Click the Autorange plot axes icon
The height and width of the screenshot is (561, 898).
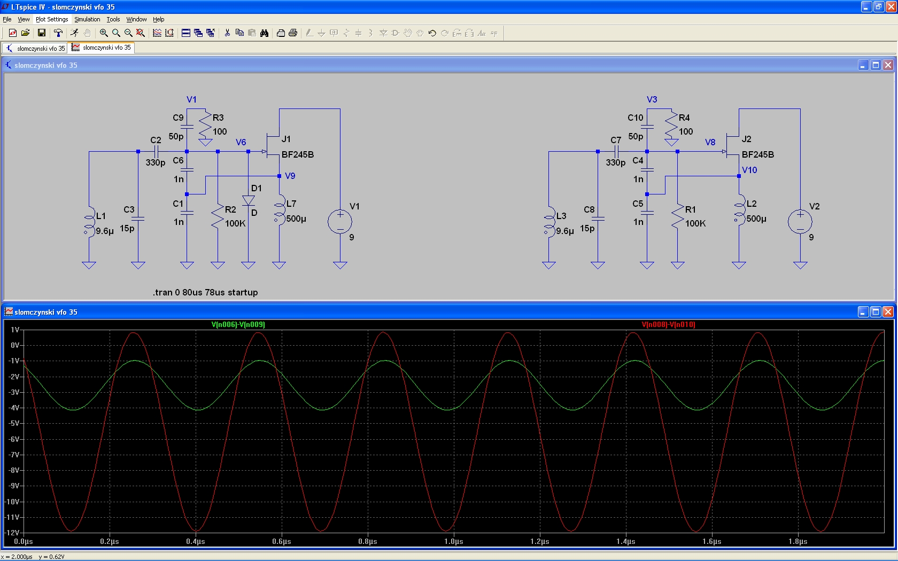pyautogui.click(x=169, y=33)
